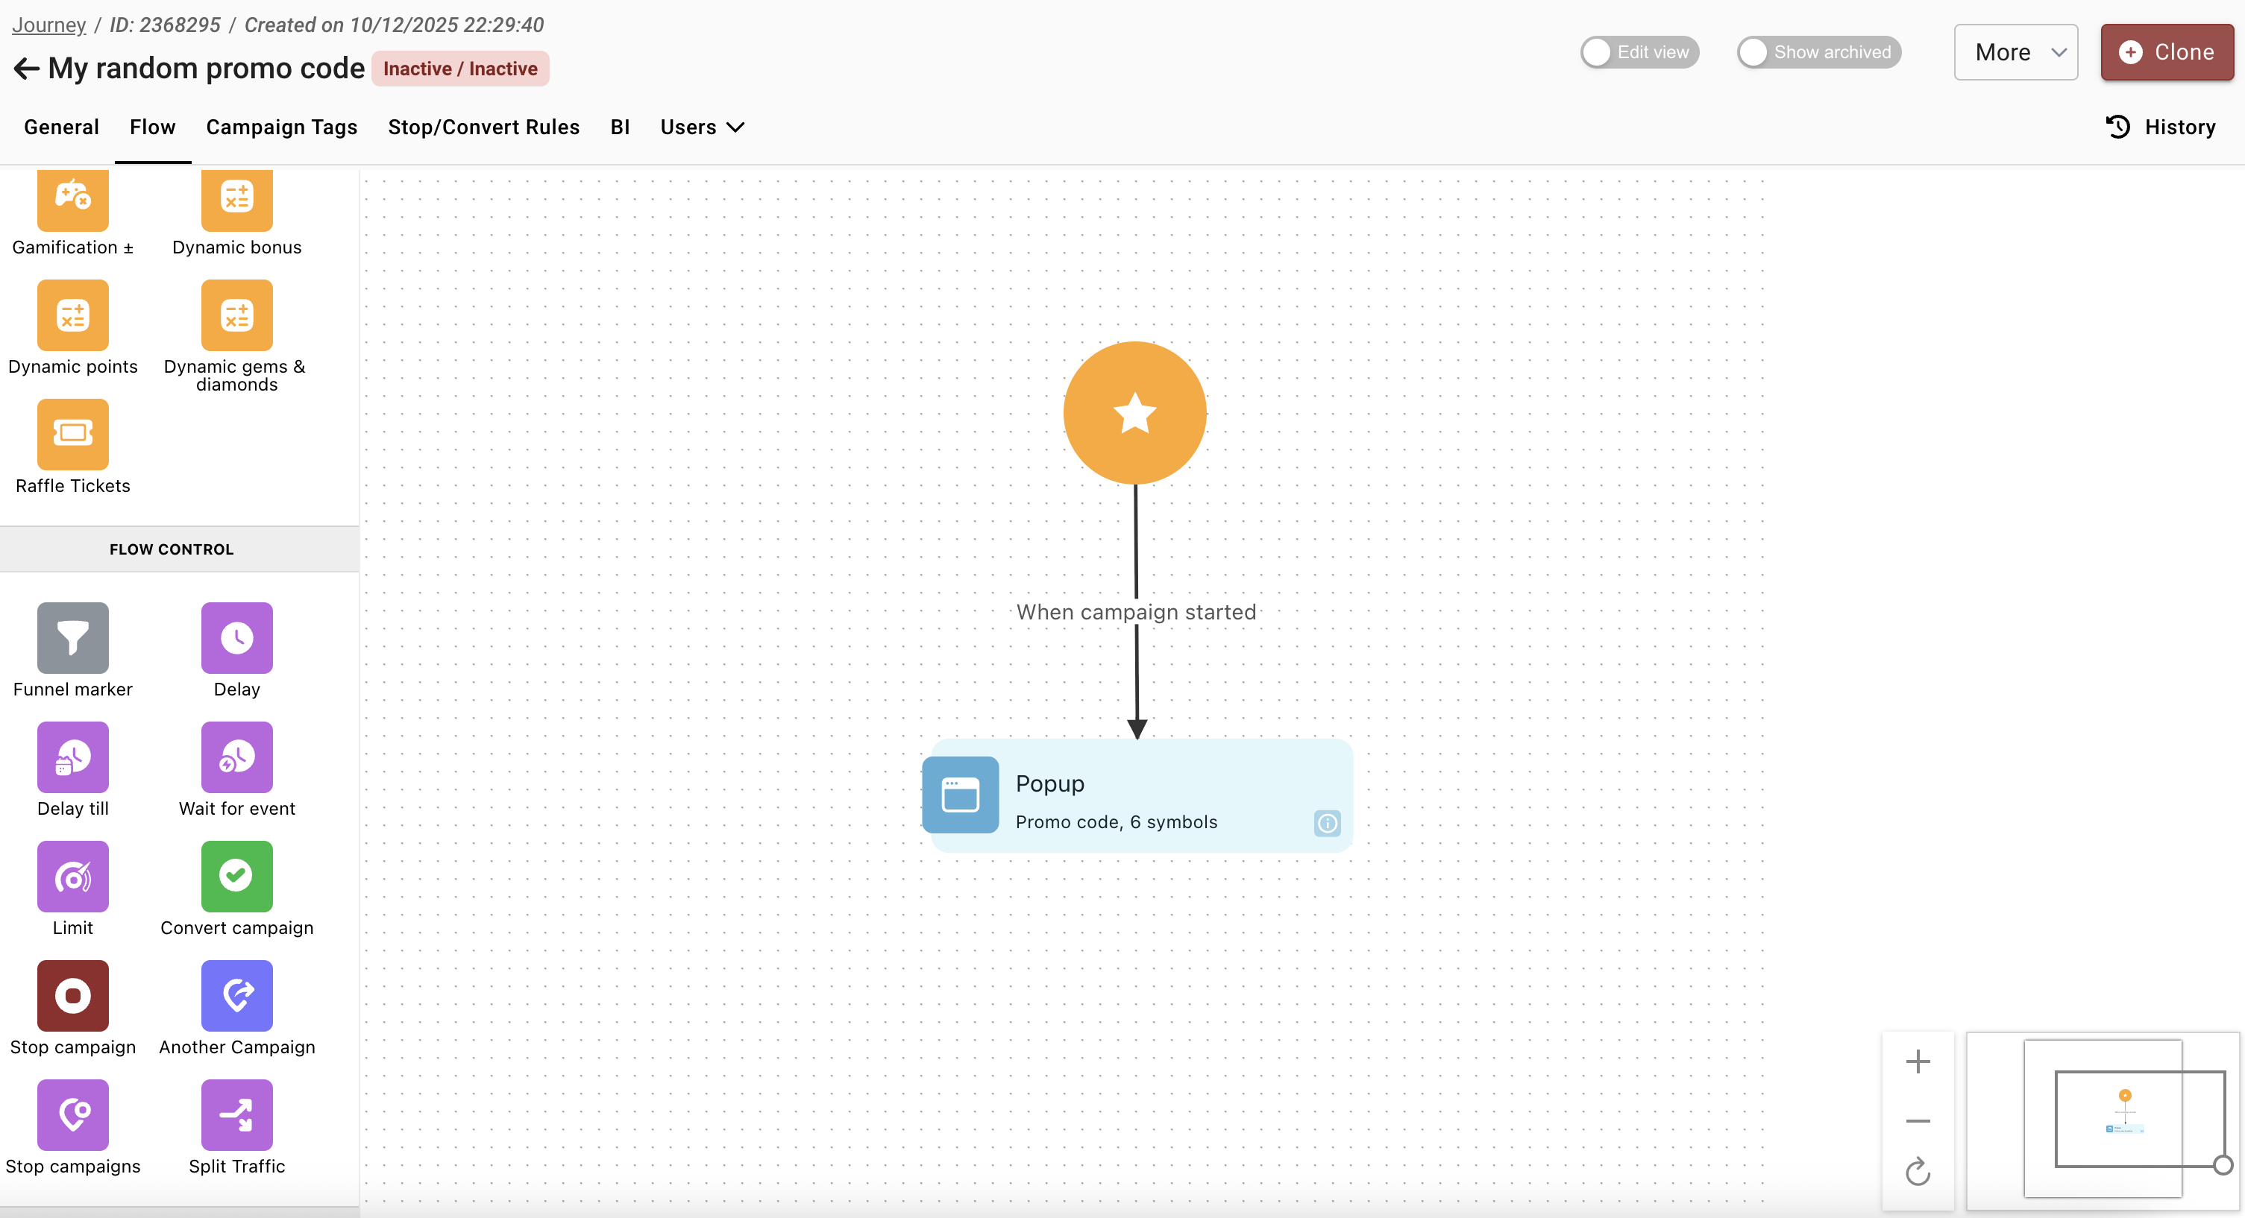
Task: Follow the Journey breadcrumb link
Action: [x=48, y=25]
